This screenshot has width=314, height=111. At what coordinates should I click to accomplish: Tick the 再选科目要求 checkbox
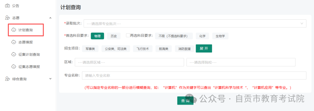(128, 35)
